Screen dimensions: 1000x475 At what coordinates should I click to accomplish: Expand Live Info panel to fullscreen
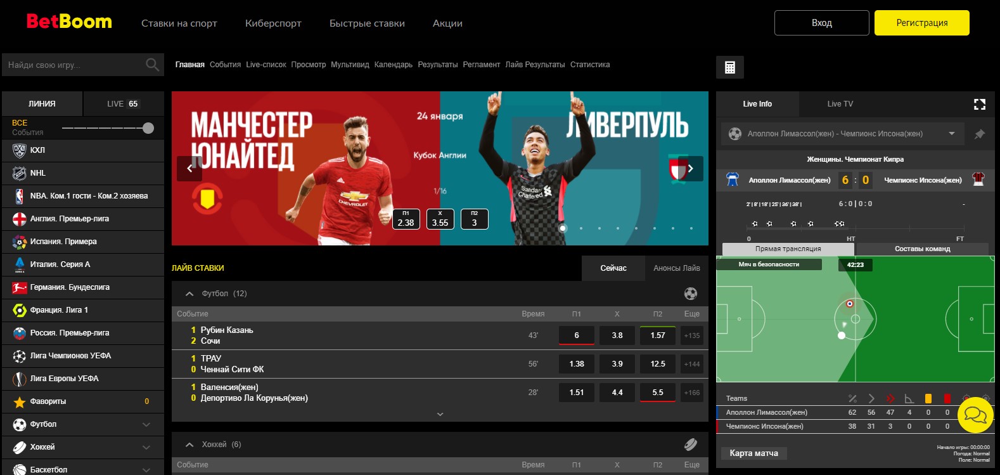click(980, 104)
